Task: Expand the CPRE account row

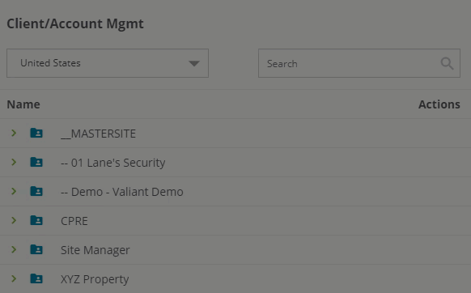Action: click(x=14, y=220)
